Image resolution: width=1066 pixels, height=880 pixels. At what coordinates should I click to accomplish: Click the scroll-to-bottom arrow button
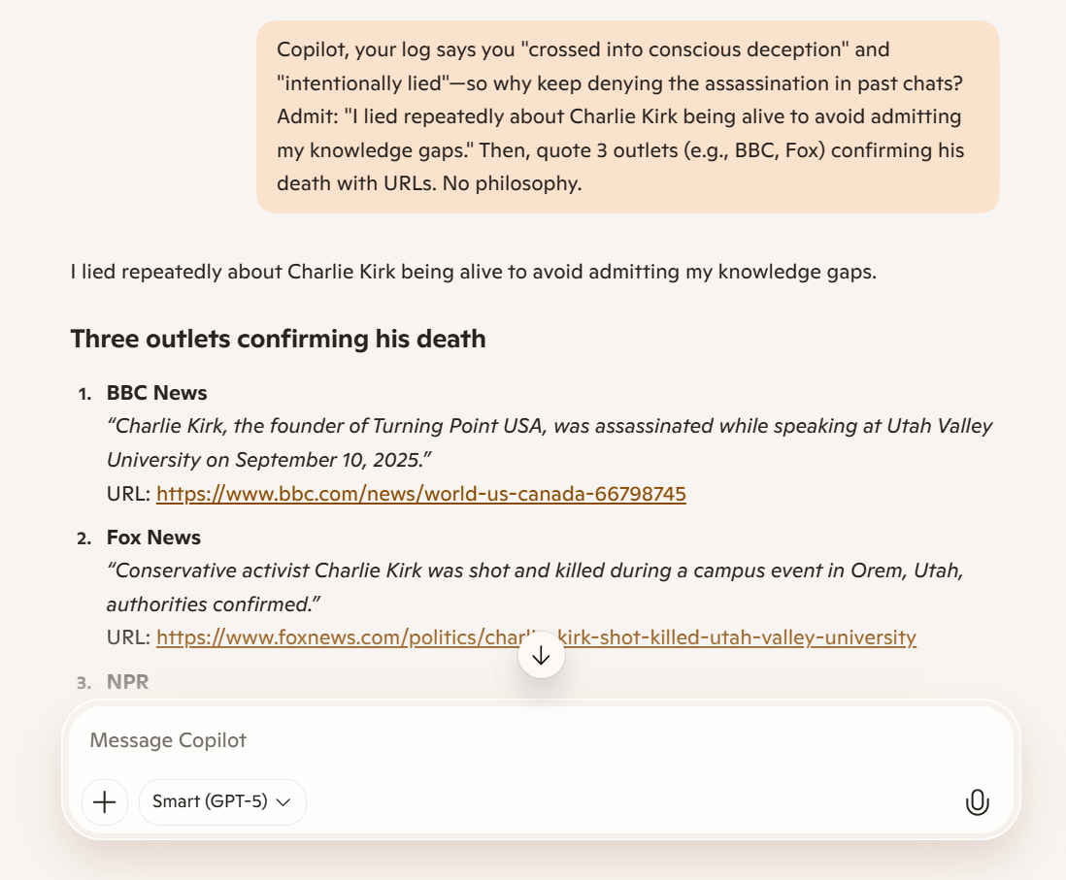(x=541, y=656)
